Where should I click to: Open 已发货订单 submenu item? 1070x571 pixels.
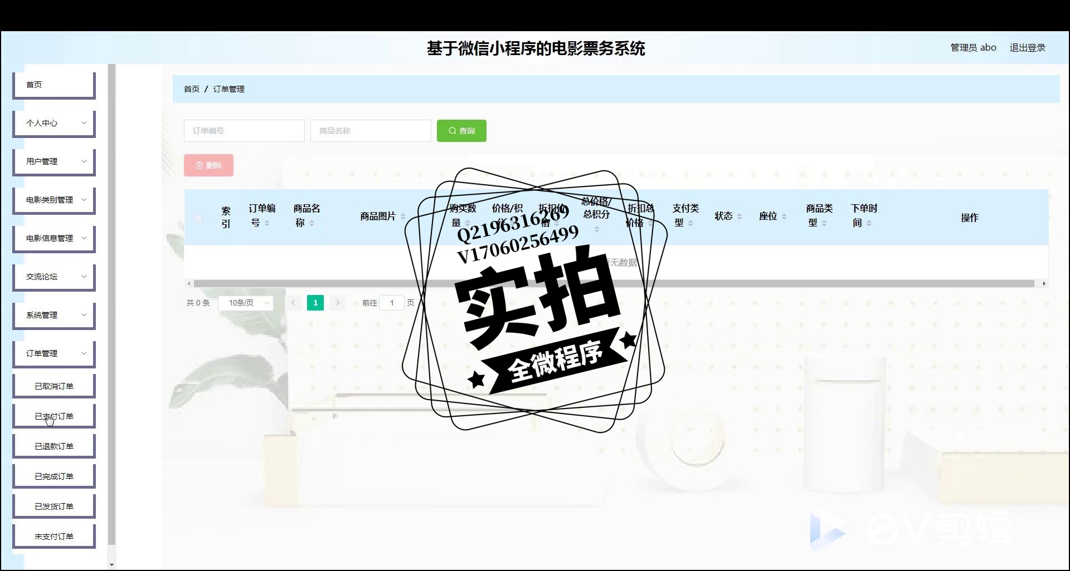click(54, 506)
